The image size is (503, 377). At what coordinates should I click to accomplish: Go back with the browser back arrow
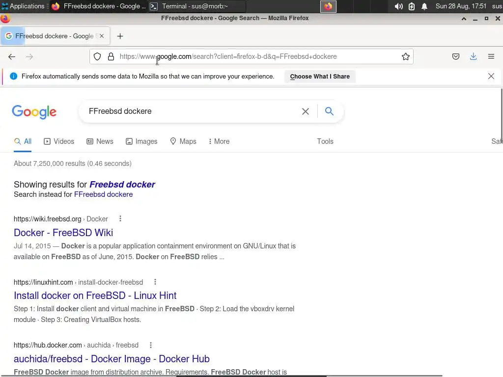pyautogui.click(x=12, y=57)
